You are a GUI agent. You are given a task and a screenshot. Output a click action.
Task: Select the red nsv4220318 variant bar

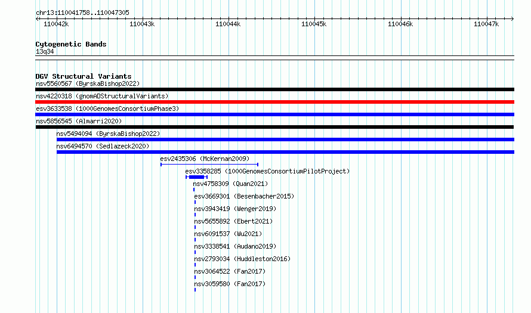click(274, 102)
